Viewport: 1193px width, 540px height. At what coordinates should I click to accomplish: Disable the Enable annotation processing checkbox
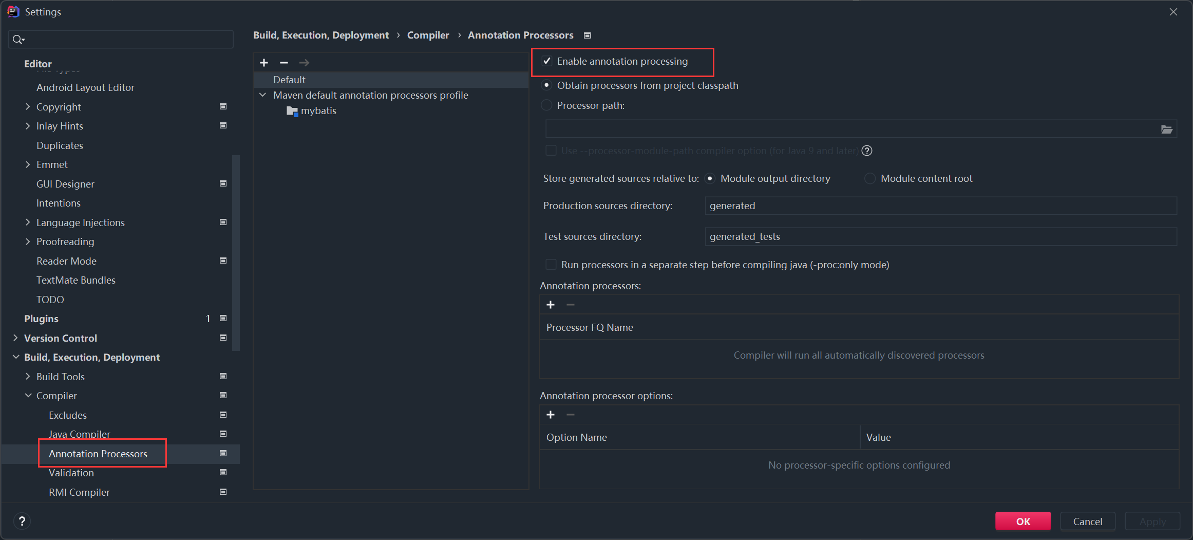[x=547, y=61]
